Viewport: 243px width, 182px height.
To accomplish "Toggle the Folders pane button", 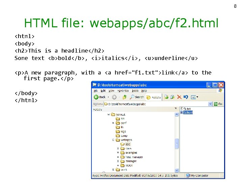I will click(154, 97).
